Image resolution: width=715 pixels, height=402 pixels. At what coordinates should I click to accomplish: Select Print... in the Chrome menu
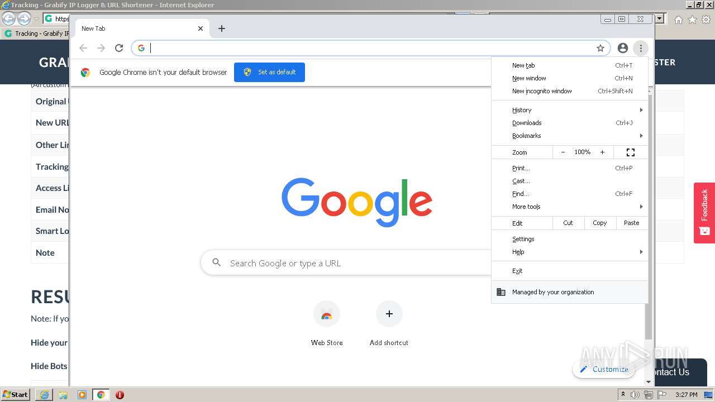click(x=570, y=168)
